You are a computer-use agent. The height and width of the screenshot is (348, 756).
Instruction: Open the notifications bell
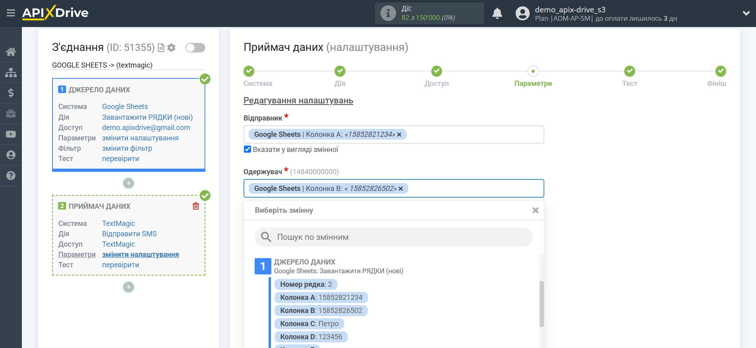click(497, 14)
